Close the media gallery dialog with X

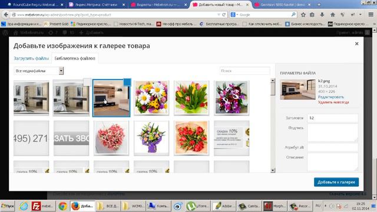(x=357, y=44)
